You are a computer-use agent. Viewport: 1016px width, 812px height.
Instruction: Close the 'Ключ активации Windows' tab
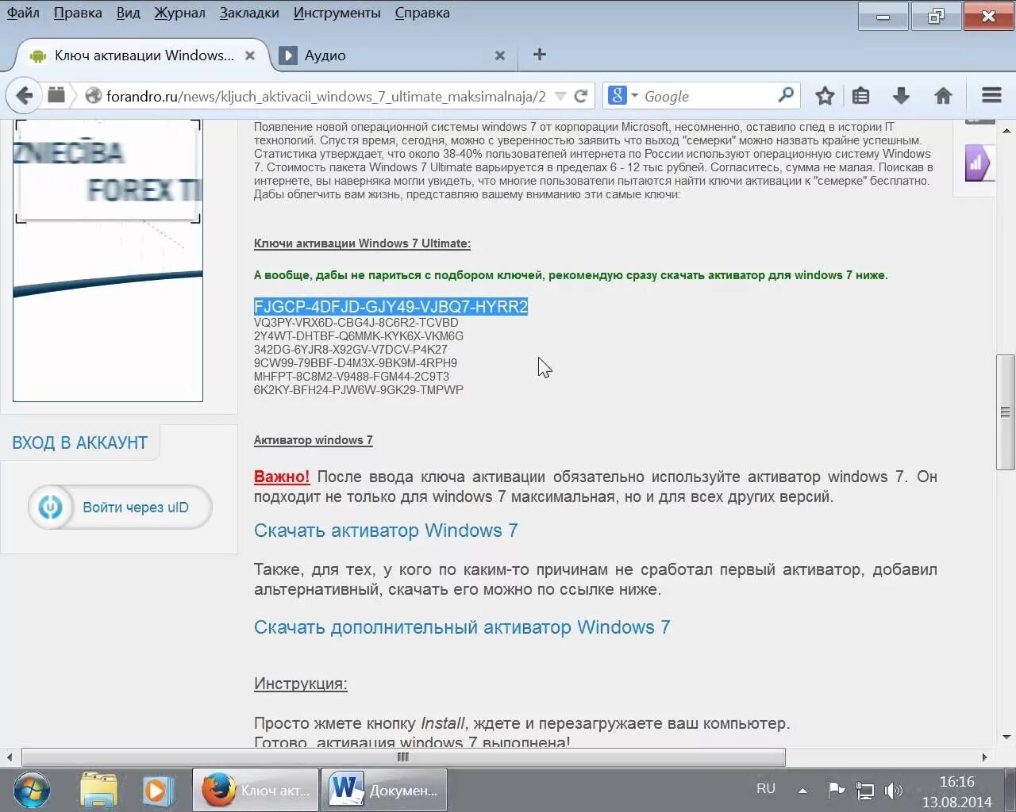click(x=250, y=56)
